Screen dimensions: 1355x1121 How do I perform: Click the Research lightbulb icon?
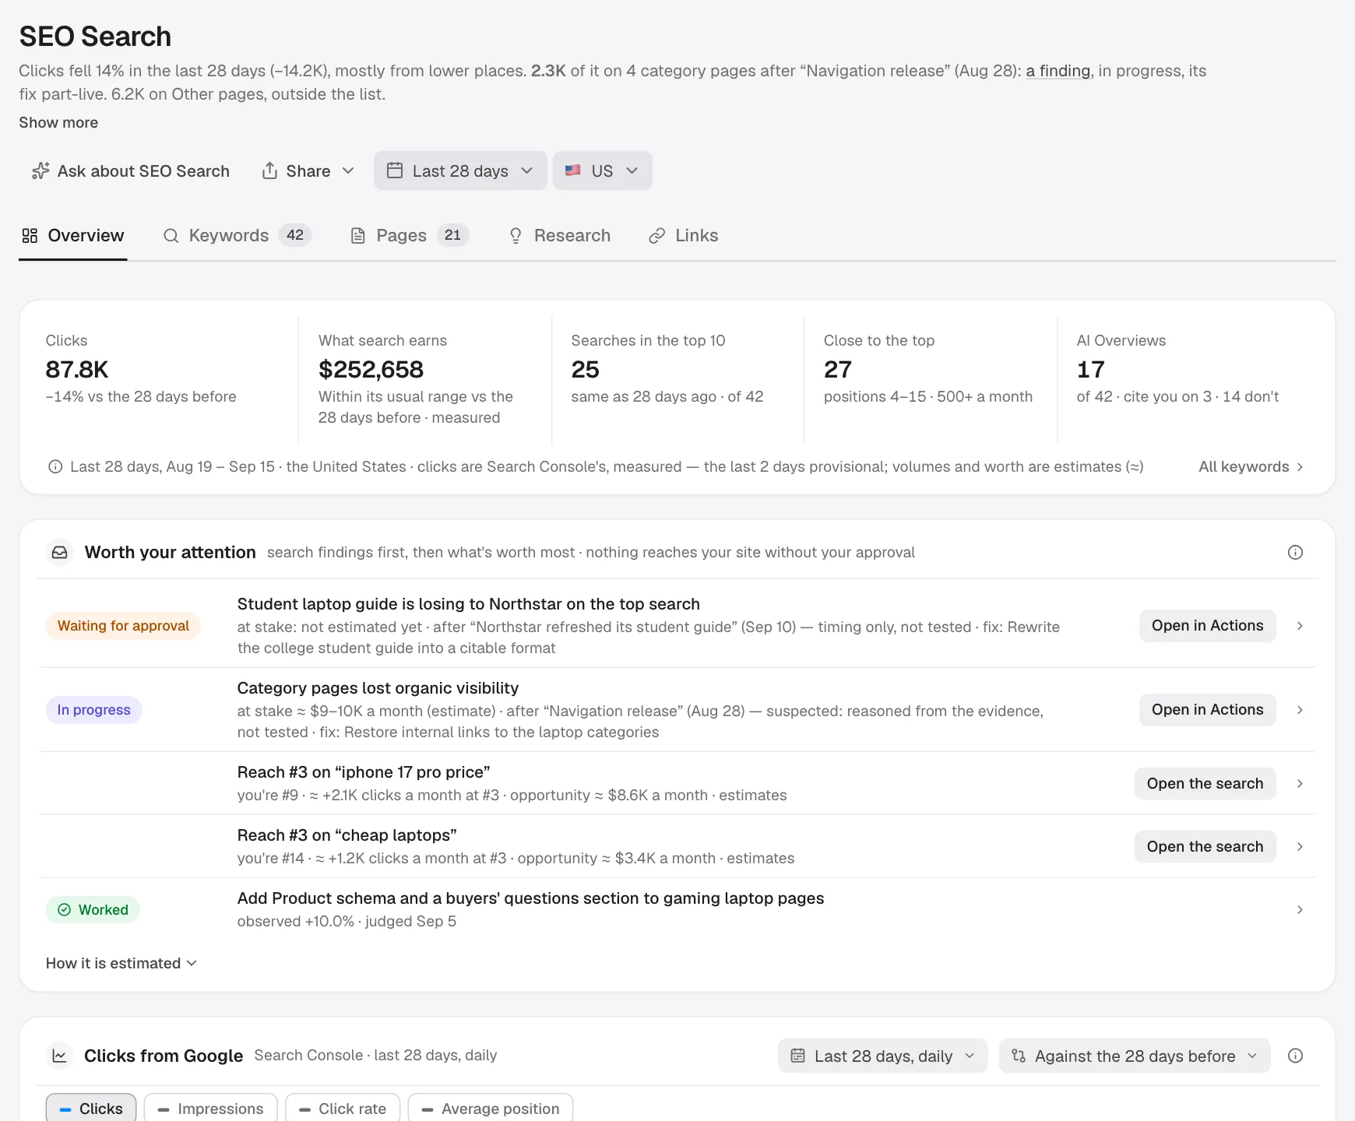click(516, 236)
